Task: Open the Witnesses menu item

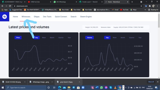Action: tap(26, 17)
